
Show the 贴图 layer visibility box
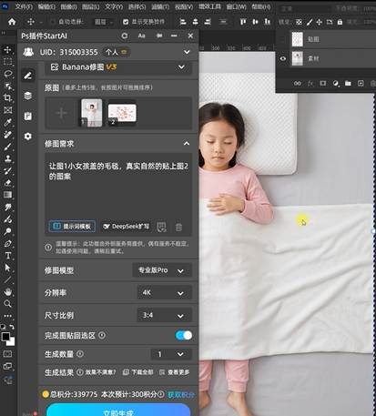coord(282,39)
